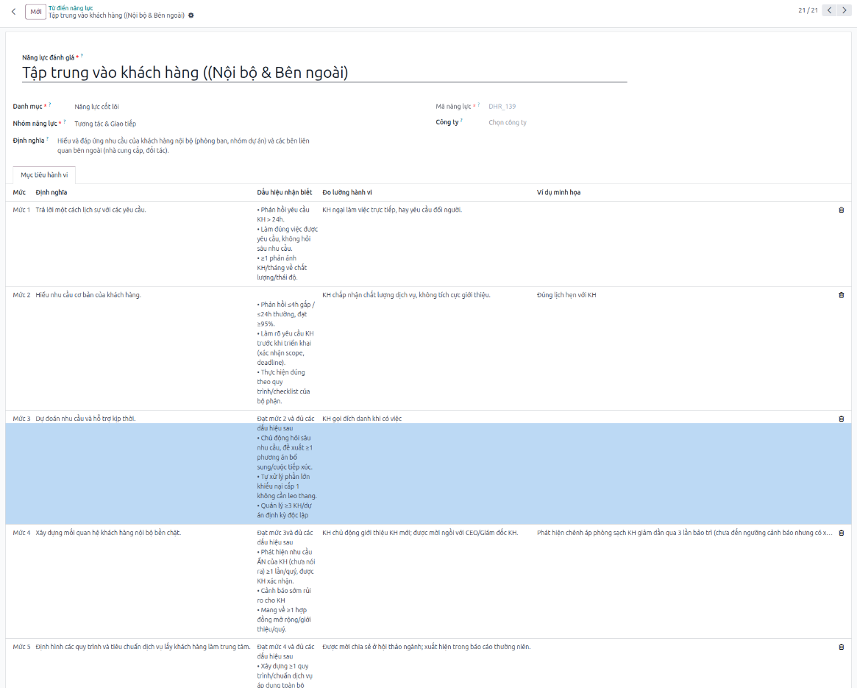The width and height of the screenshot is (857, 688).
Task: Delete the Mức 1 row with trash icon
Action: pyautogui.click(x=841, y=210)
